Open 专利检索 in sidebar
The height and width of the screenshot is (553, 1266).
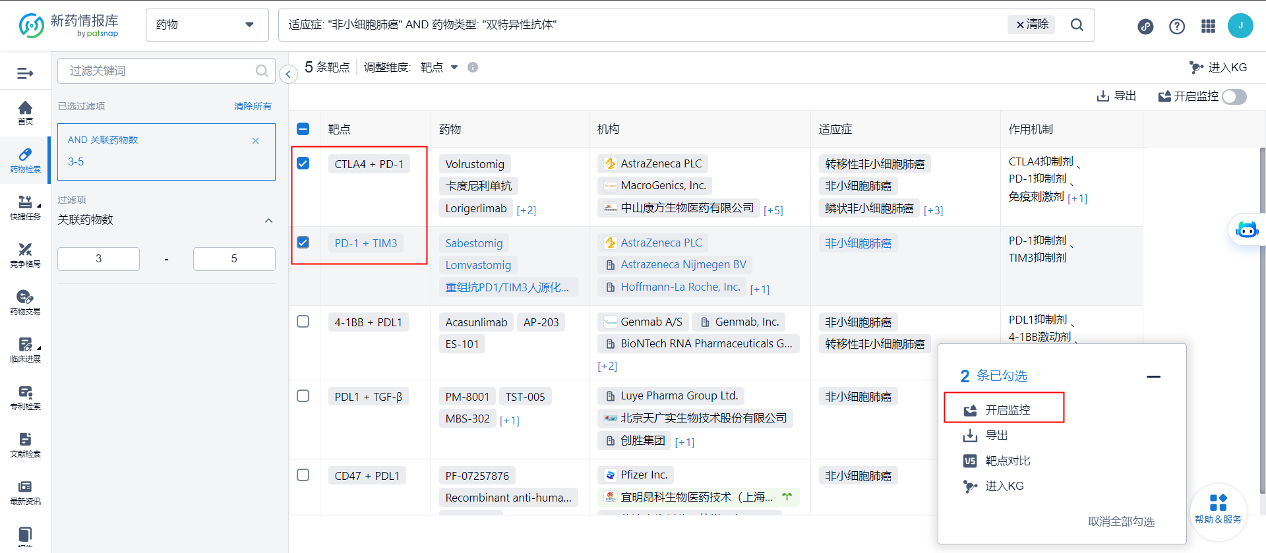pos(25,398)
